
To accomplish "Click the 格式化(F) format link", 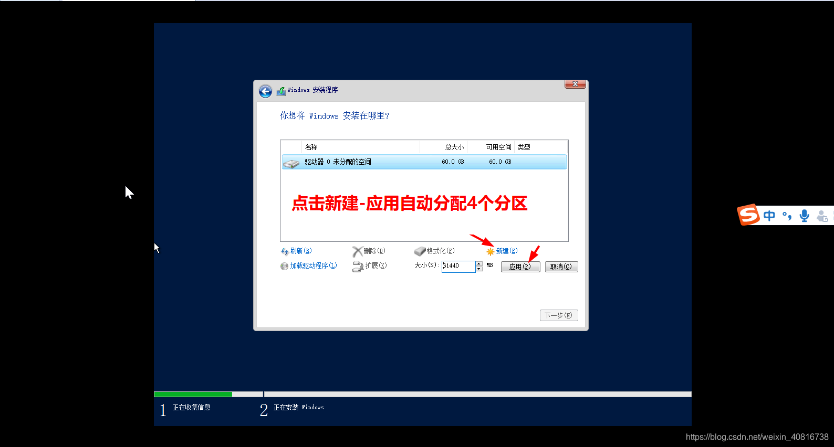I will tap(441, 251).
